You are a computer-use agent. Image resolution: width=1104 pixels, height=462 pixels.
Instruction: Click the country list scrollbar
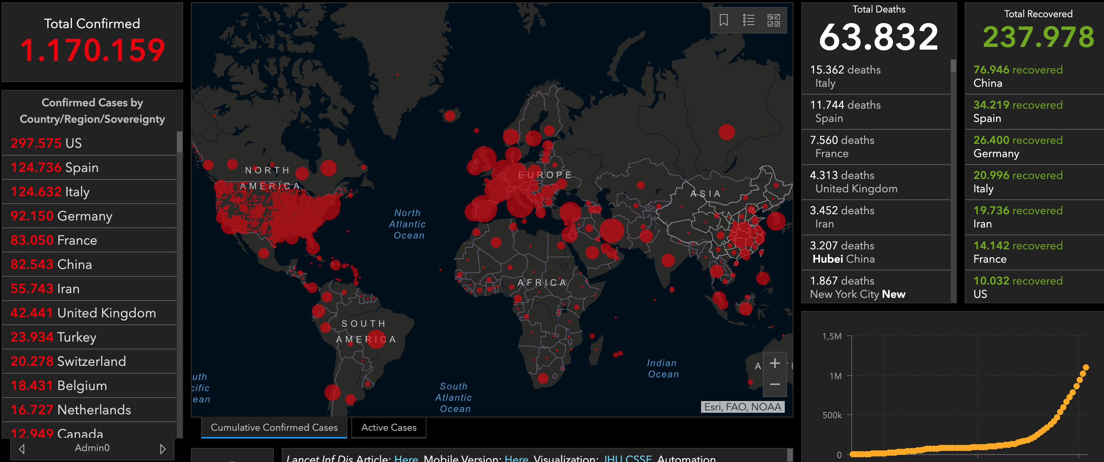pos(180,141)
